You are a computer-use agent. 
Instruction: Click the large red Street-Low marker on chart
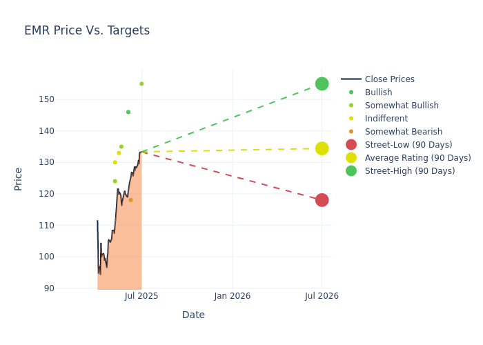(x=322, y=200)
